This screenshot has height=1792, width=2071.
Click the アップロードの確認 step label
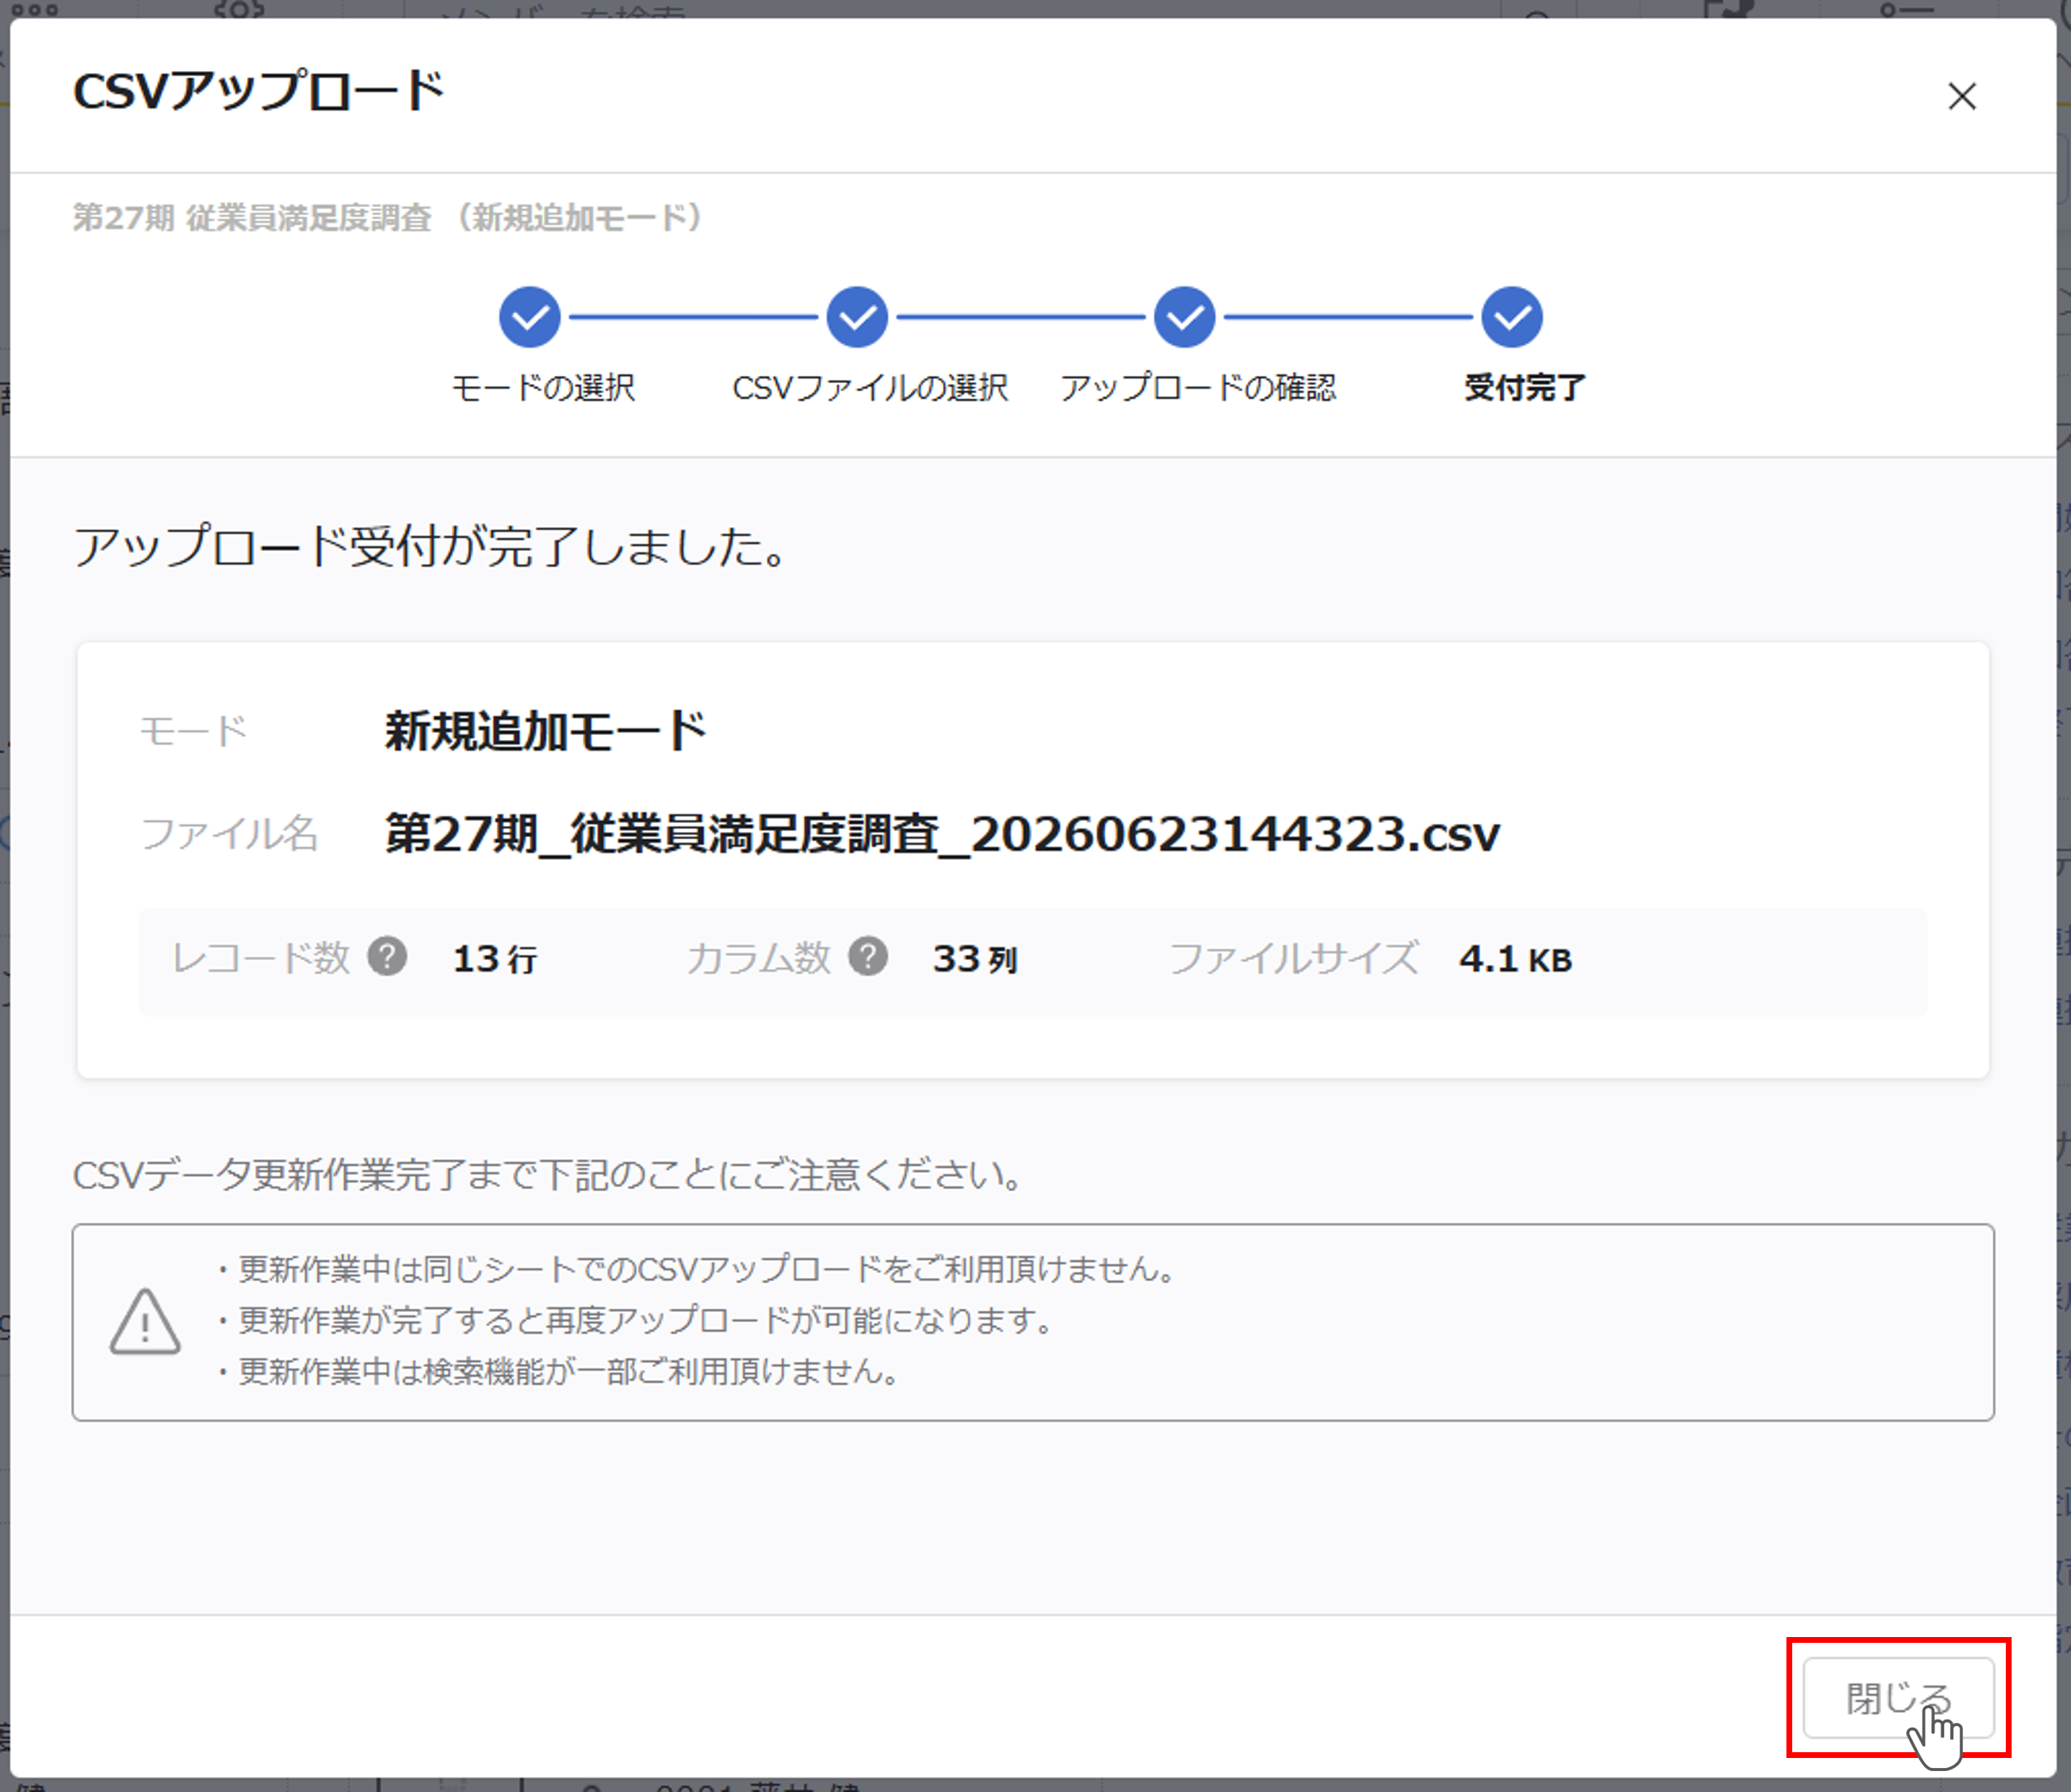pos(1198,388)
